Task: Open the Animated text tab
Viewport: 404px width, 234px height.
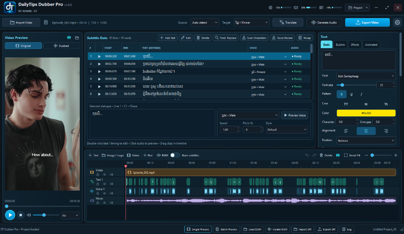Action: (371, 45)
